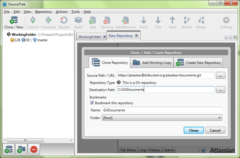This screenshot has height=158, width=240.
Task: Click the SourceTree window title icon
Action: pyautogui.click(x=5, y=4)
